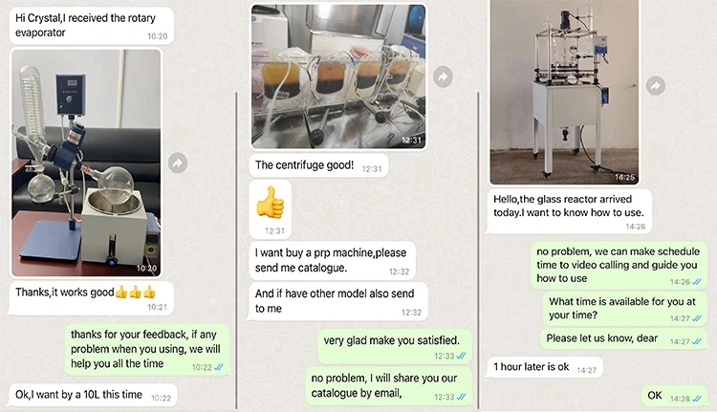Select the 'thanks for your feedback' reply bubble

[x=147, y=350]
